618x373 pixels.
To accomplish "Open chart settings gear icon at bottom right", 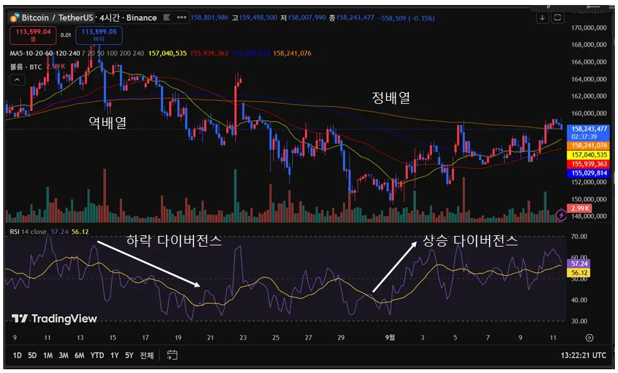I will [589, 337].
